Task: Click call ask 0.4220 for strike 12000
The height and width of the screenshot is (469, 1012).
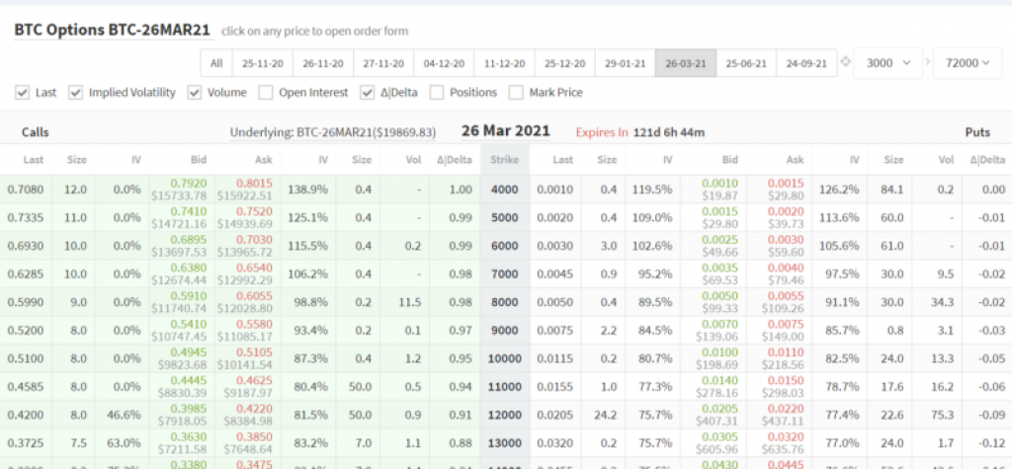Action: click(x=254, y=409)
